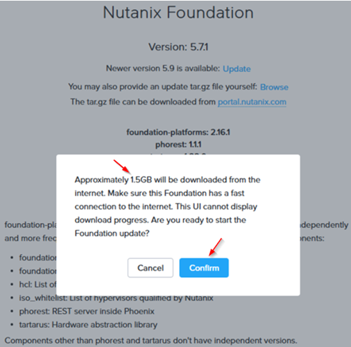Click the red arrow pointing at Confirm

(x=216, y=247)
